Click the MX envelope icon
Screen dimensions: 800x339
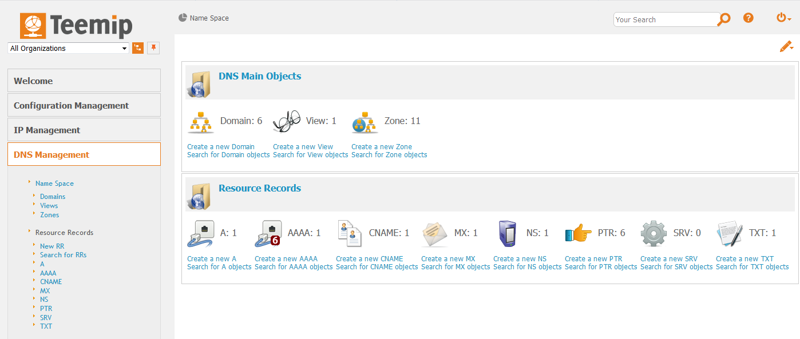(x=434, y=234)
